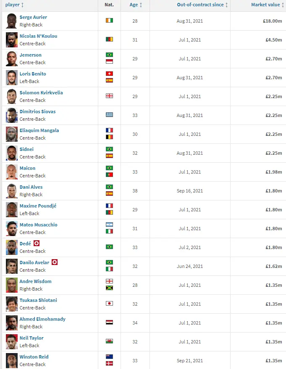The image size is (286, 369).
Task: Click Maicon's player photo thumbnail
Action: click(11, 172)
